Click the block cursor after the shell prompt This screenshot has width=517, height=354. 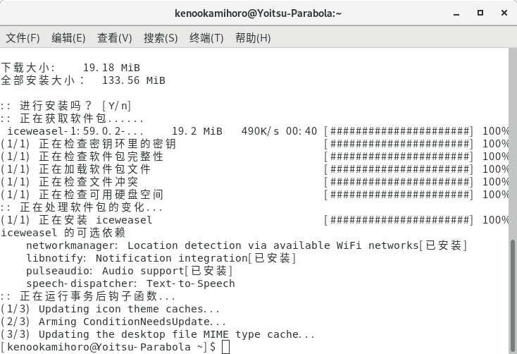225,347
